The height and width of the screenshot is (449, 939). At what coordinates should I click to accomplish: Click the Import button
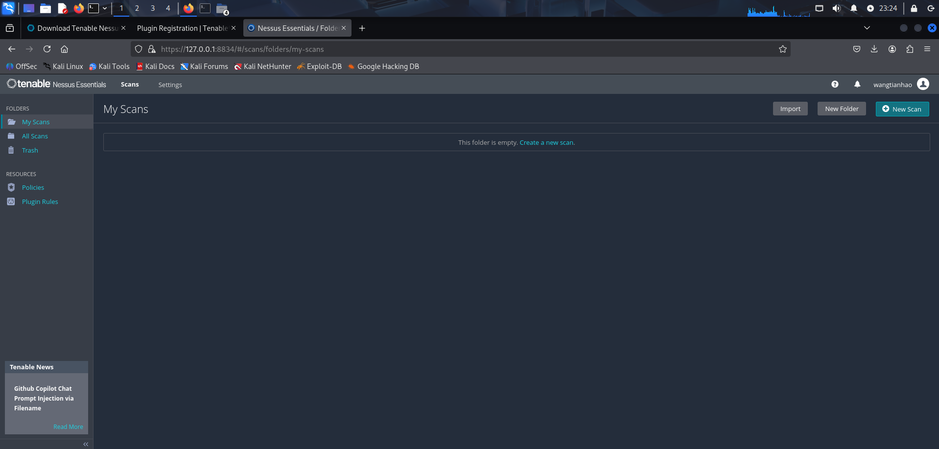[x=790, y=109]
